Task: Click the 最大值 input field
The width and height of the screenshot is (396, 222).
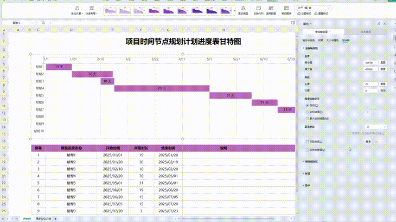Action: (x=371, y=69)
